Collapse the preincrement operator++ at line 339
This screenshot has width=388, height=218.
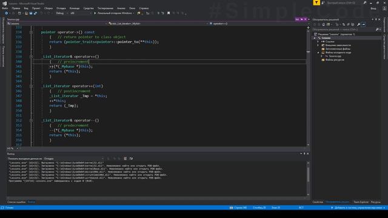coord(31,56)
